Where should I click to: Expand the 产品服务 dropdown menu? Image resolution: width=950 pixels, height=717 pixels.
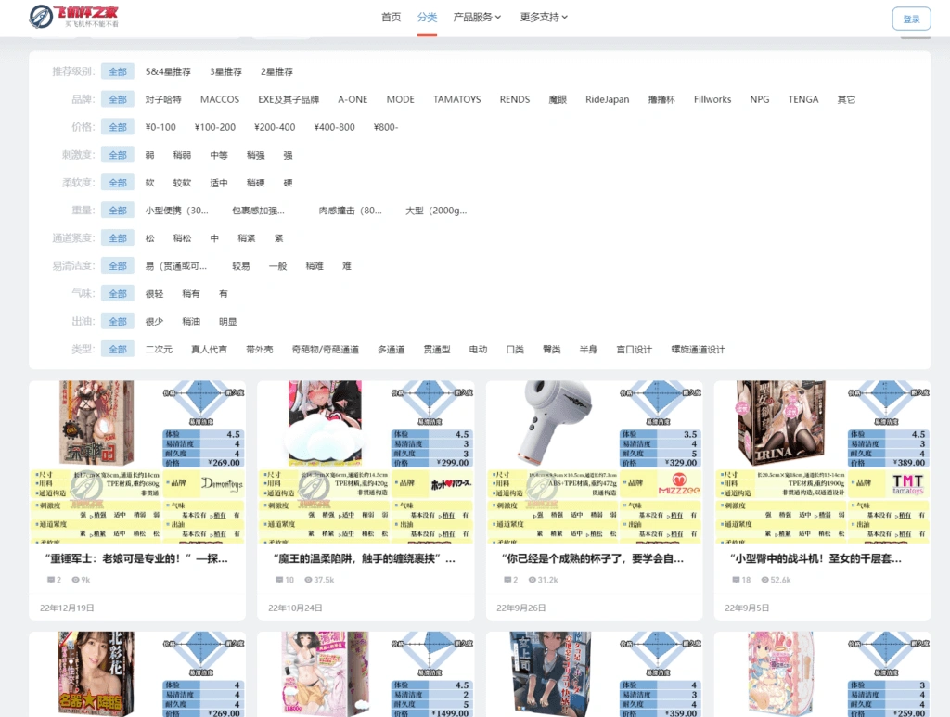point(477,17)
